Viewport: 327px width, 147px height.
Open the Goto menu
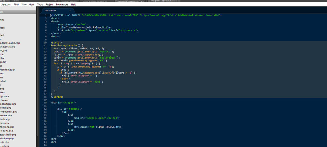[x=32, y=4]
